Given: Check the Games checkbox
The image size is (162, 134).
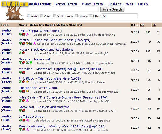Looking at the screenshot, I should pos(76,16).
